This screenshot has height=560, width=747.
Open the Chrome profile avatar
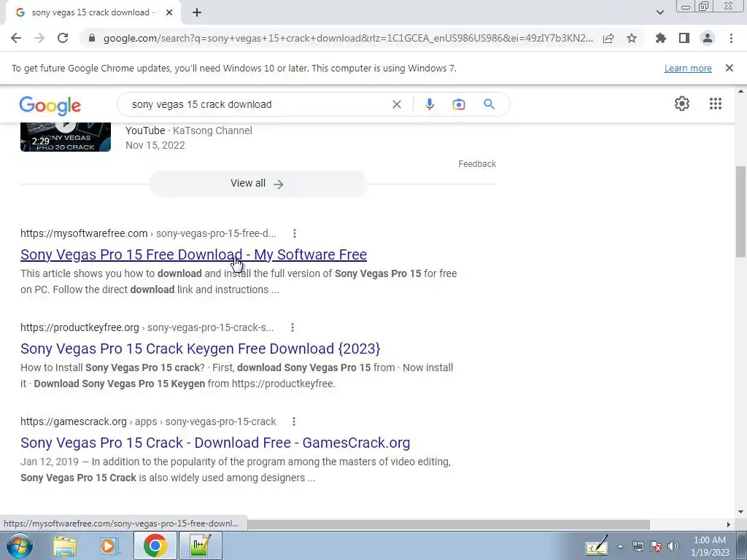[x=708, y=38]
